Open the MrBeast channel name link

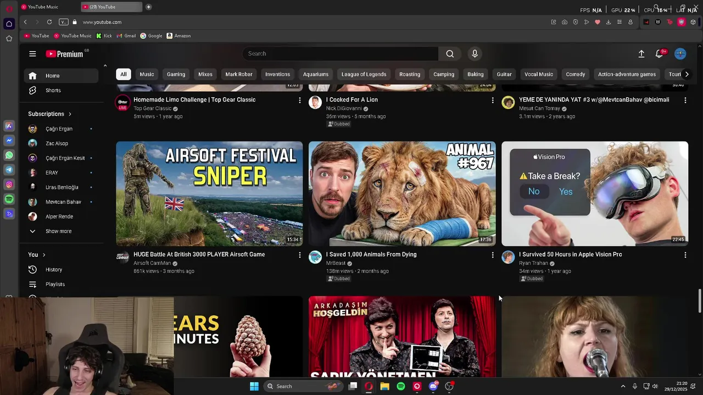(336, 263)
